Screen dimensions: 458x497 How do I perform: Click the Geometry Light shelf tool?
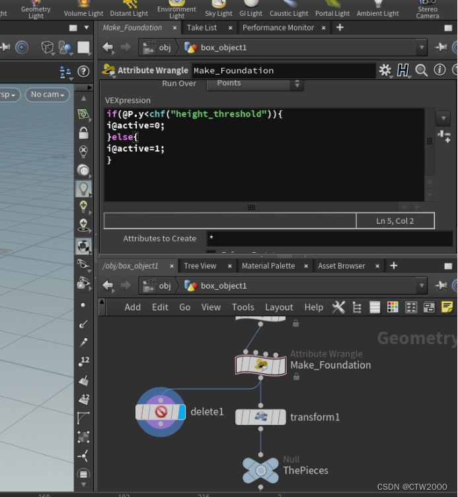click(36, 9)
